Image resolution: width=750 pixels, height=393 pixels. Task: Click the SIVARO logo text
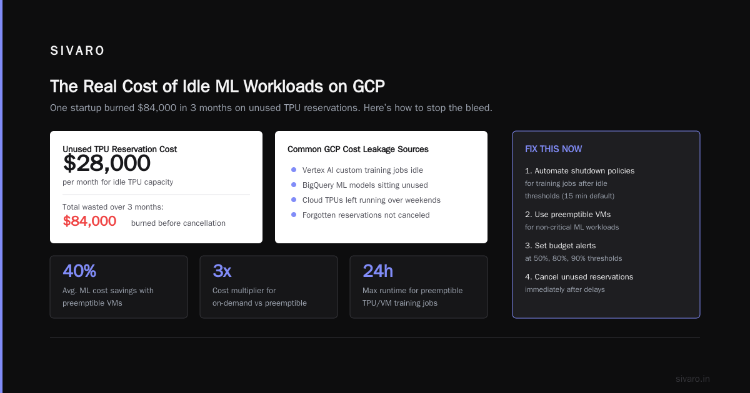click(x=77, y=51)
